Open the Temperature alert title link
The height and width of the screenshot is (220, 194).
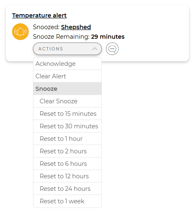39,15
